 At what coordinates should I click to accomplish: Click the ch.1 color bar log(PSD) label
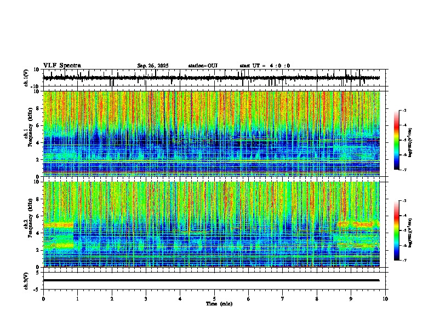pyautogui.click(x=410, y=143)
